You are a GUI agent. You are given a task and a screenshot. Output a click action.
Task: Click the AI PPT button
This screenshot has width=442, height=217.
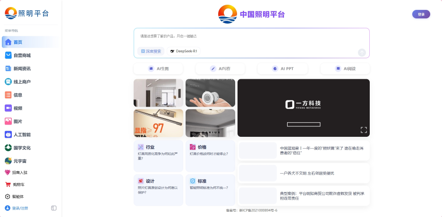point(282,69)
